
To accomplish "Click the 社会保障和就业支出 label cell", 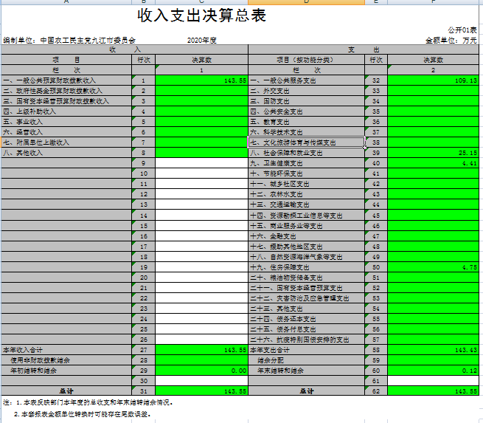I will click(306, 153).
